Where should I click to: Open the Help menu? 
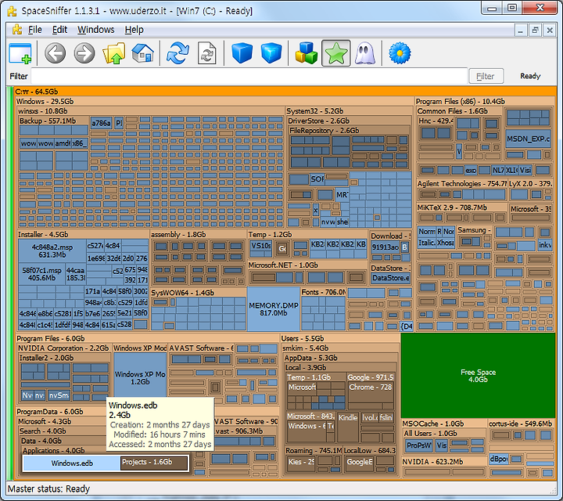[x=134, y=30]
